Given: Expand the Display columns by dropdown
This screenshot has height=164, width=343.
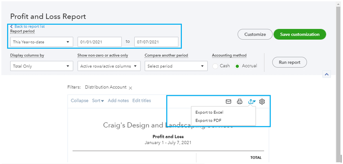Looking at the screenshot, I should [42, 66].
